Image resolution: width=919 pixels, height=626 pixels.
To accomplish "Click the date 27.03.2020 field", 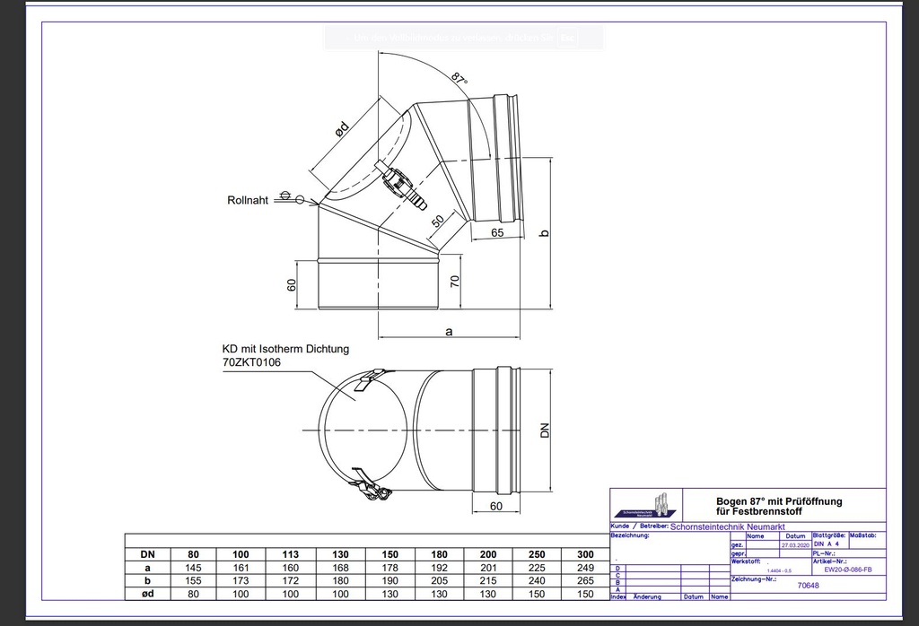I will point(795,545).
